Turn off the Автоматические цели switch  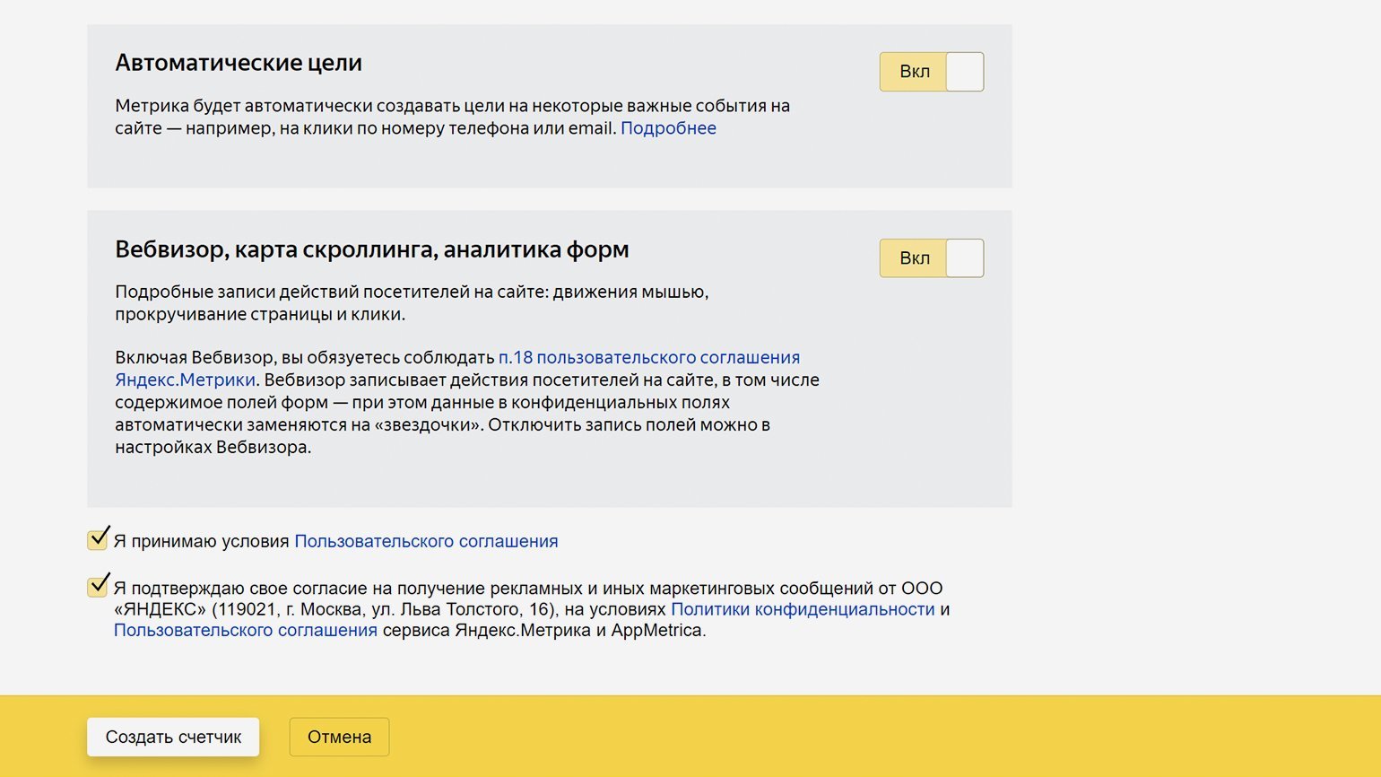[931, 72]
